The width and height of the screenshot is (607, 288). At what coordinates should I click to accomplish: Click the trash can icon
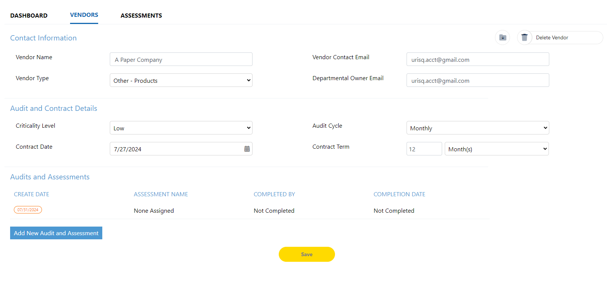pyautogui.click(x=525, y=37)
